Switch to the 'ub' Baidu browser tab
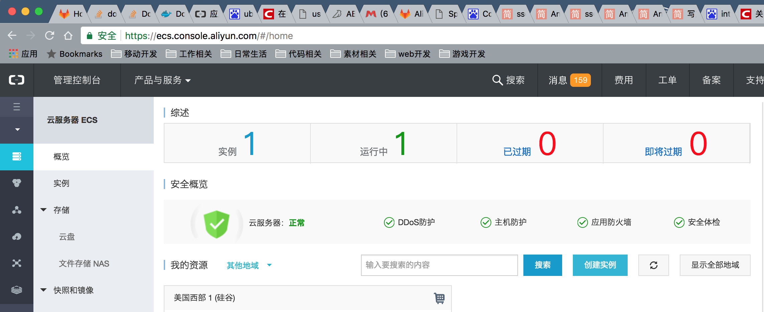 tap(241, 14)
